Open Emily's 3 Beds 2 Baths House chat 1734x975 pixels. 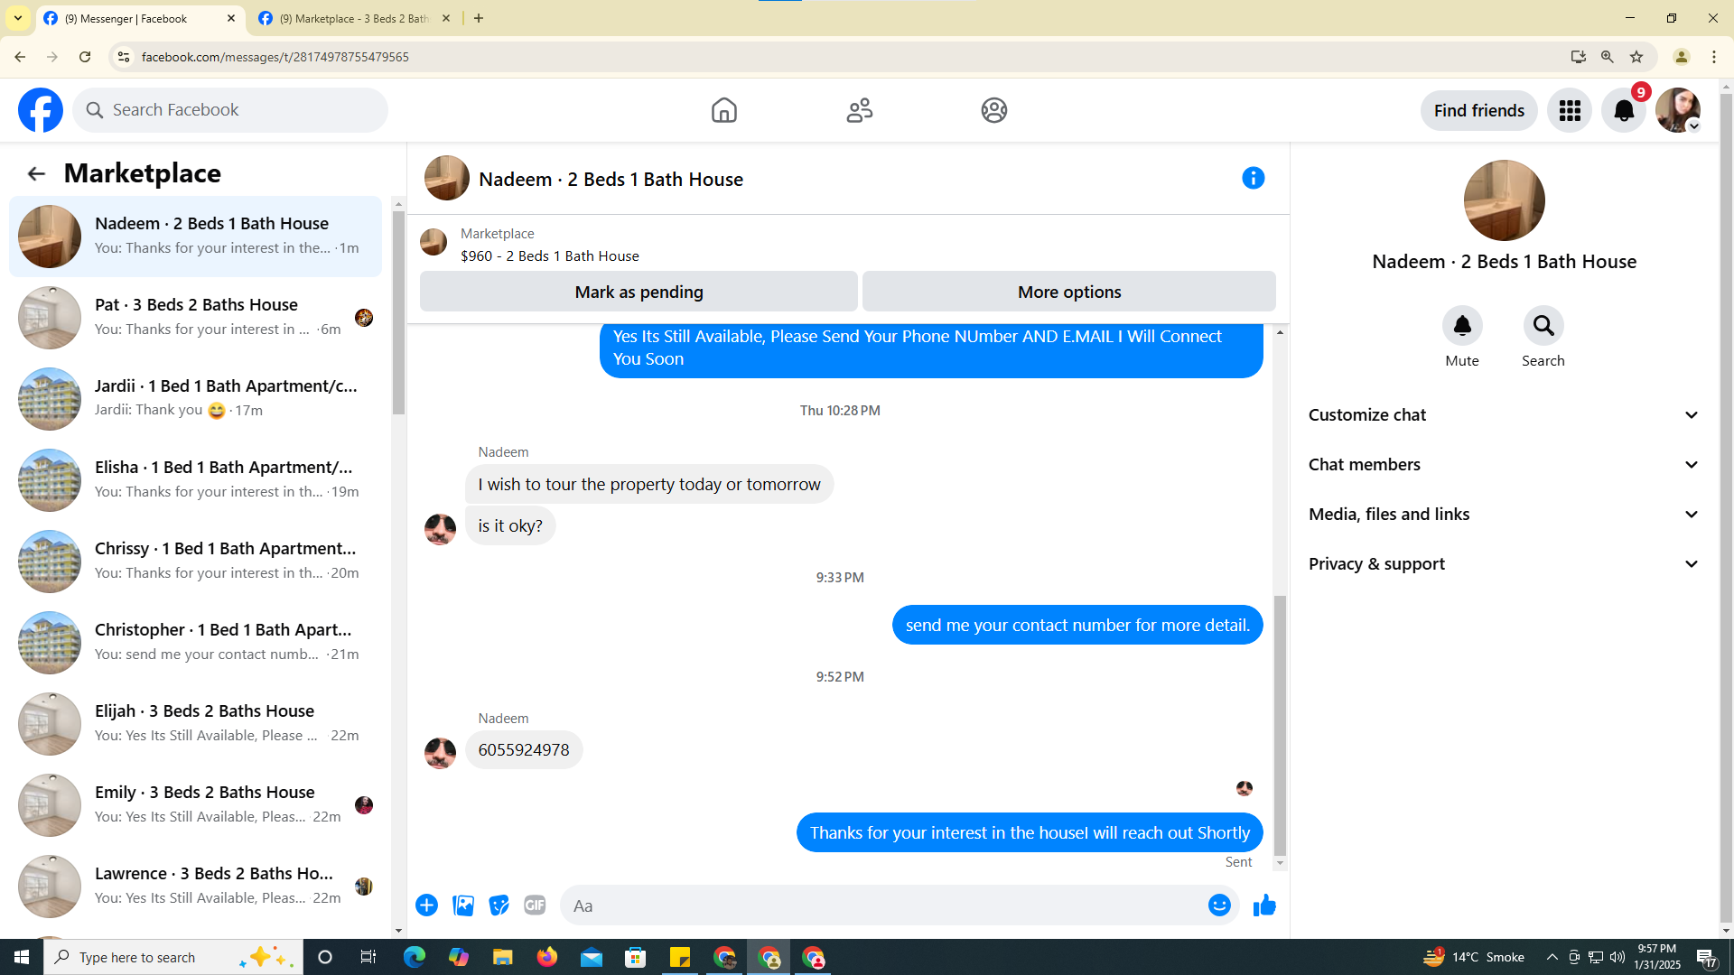pos(195,805)
